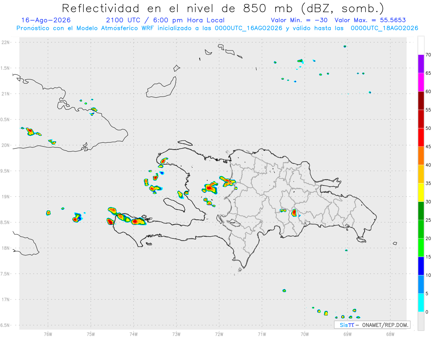Click the colorbar tick label "45"
The image size is (438, 339).
(x=428, y=147)
